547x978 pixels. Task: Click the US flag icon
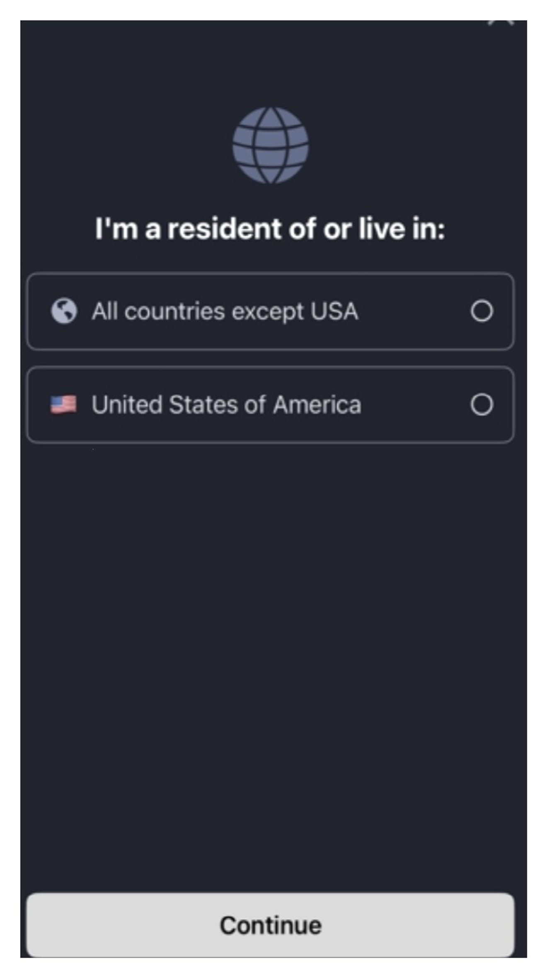click(63, 404)
